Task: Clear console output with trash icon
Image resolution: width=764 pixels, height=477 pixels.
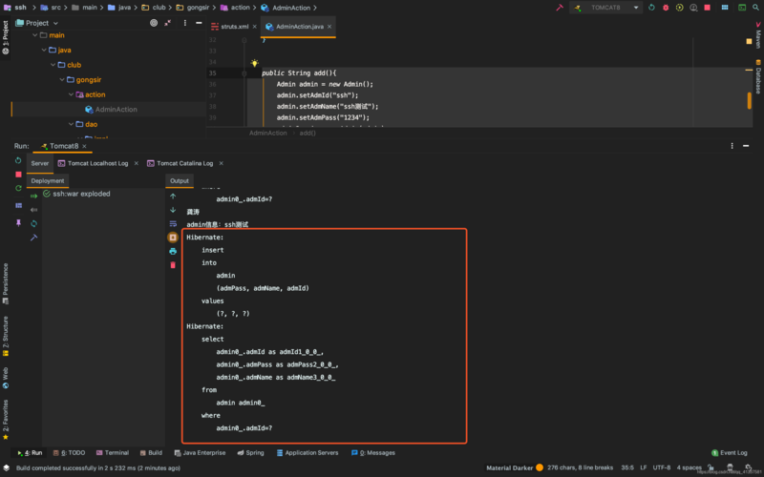Action: 173,265
